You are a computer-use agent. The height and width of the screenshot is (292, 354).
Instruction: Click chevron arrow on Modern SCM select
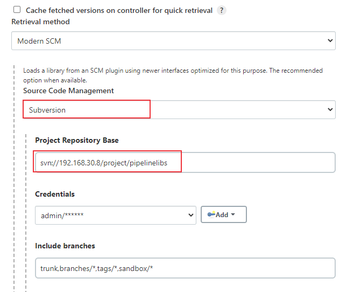[330, 41]
